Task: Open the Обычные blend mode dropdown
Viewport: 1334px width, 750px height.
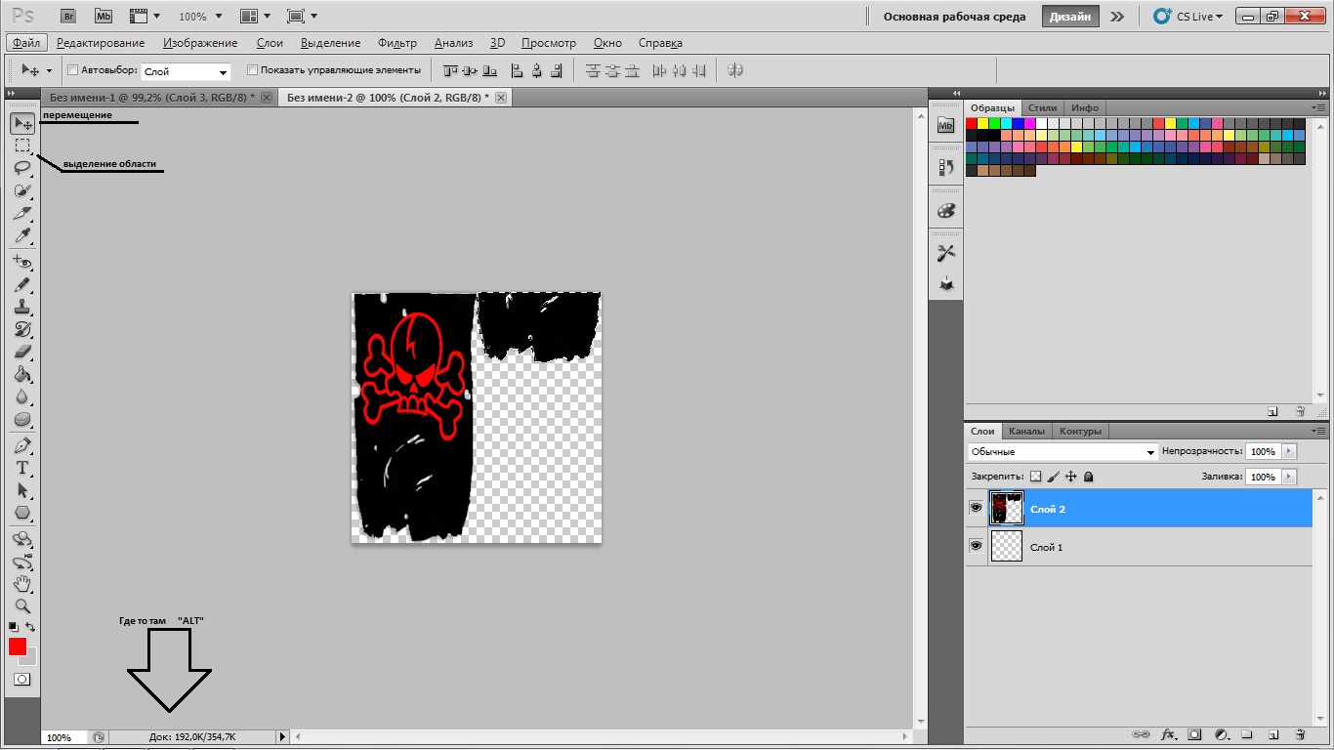Action: click(1063, 452)
